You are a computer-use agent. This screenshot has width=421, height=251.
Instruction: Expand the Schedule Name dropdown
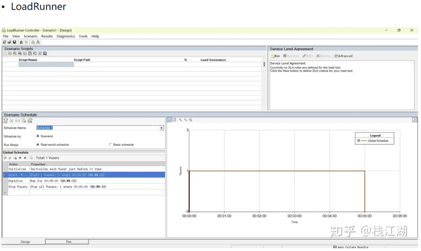pos(162,128)
